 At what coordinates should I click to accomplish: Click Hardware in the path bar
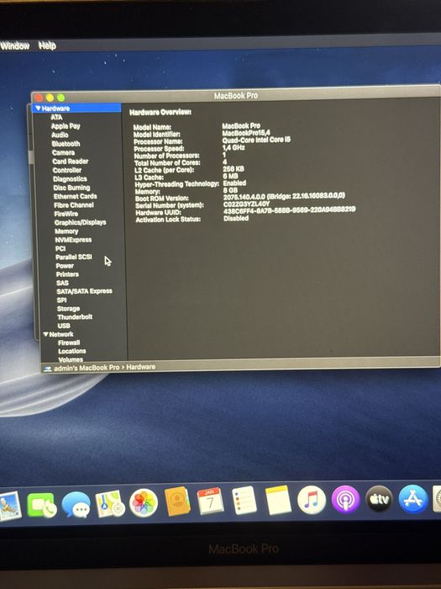coord(141,367)
